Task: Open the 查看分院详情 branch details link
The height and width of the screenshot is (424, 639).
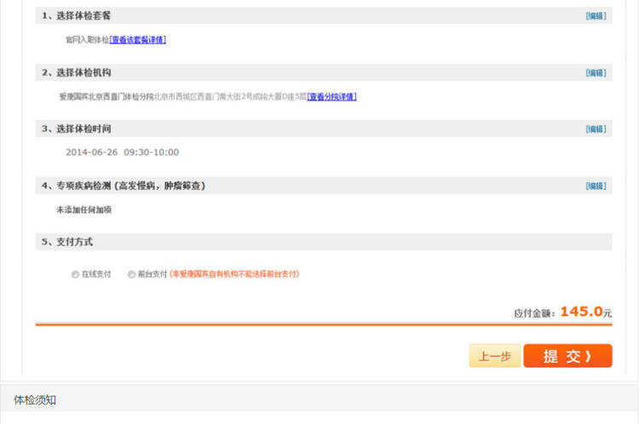Action: pyautogui.click(x=331, y=97)
